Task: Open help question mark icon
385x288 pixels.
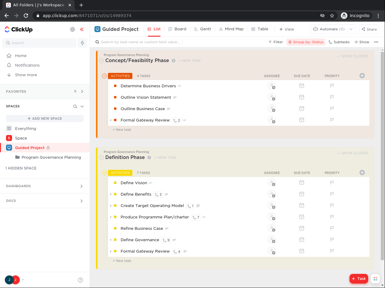Action: 80,280
